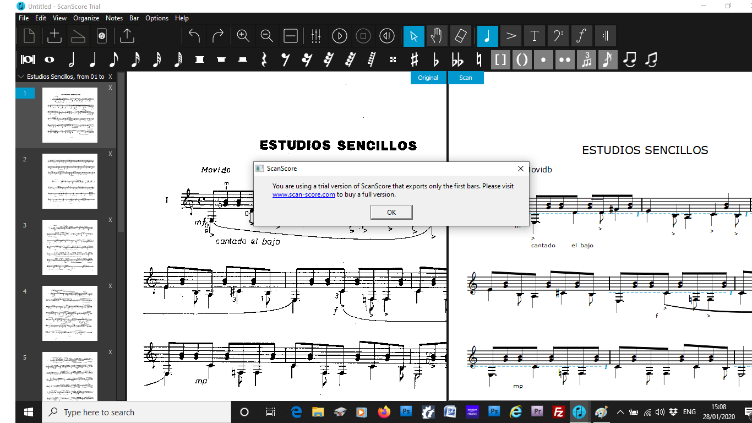Toggle the grace note mode
This screenshot has height=423, width=752.
pos(607,59)
